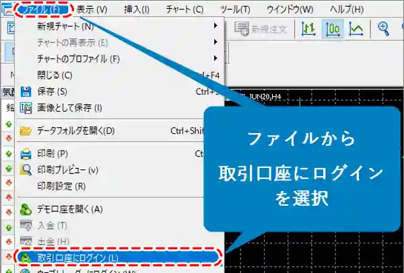The width and height of the screenshot is (404, 273).
Task: Click the save-as-image icon
Action: [x=26, y=108]
